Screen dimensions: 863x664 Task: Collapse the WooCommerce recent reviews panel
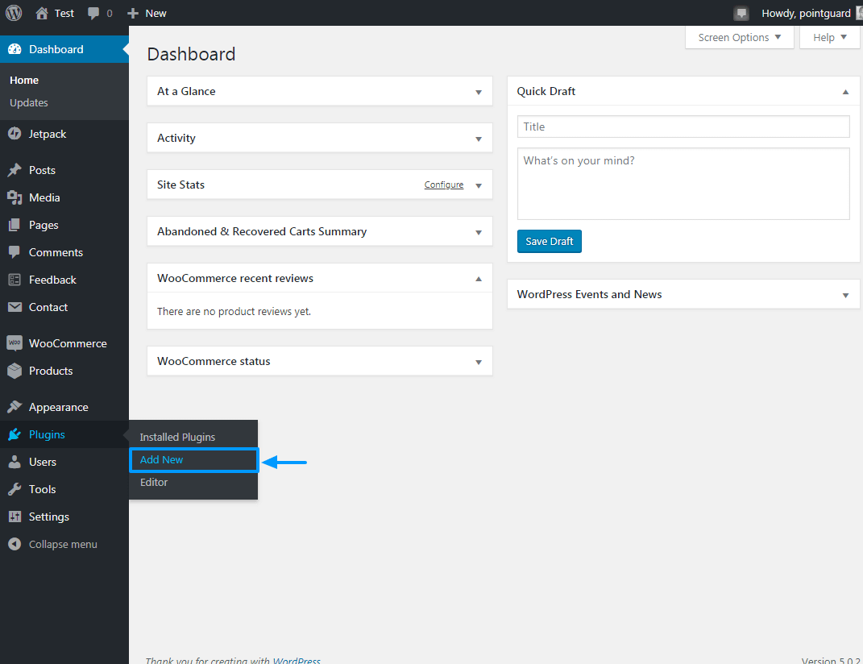point(479,278)
